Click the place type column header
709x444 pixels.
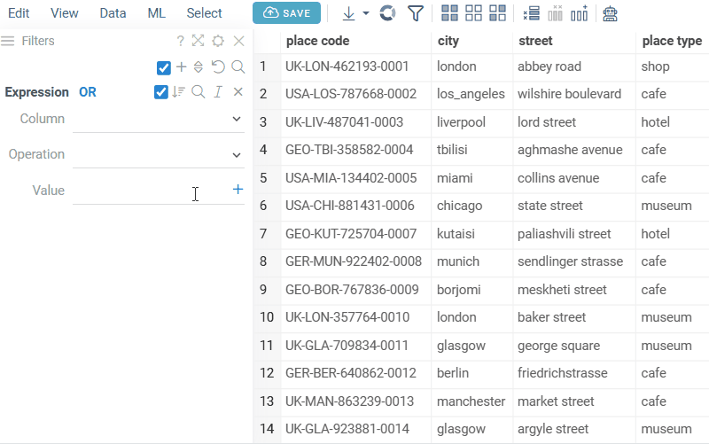[x=673, y=41]
